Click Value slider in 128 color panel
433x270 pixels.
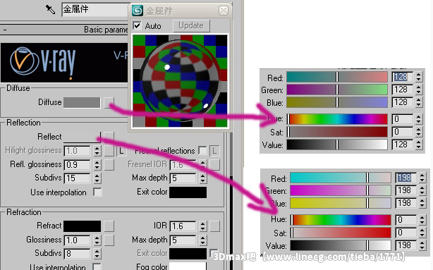point(337,145)
